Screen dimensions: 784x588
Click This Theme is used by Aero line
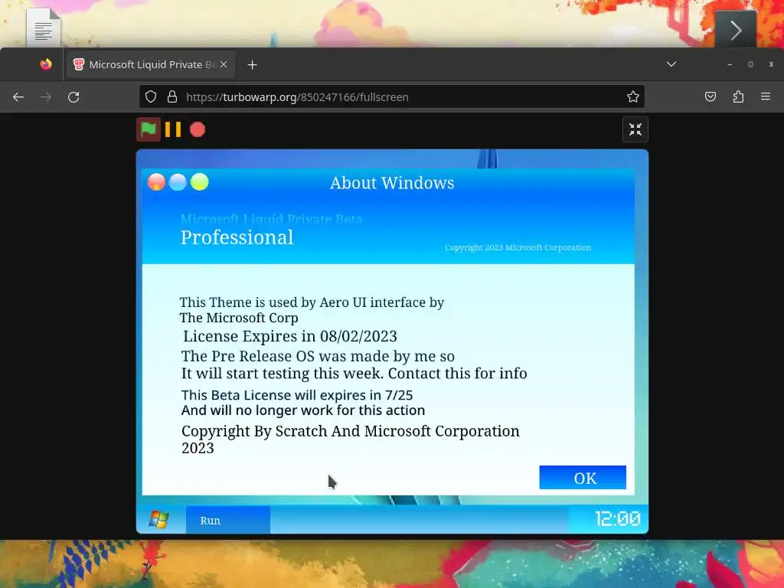pos(312,302)
